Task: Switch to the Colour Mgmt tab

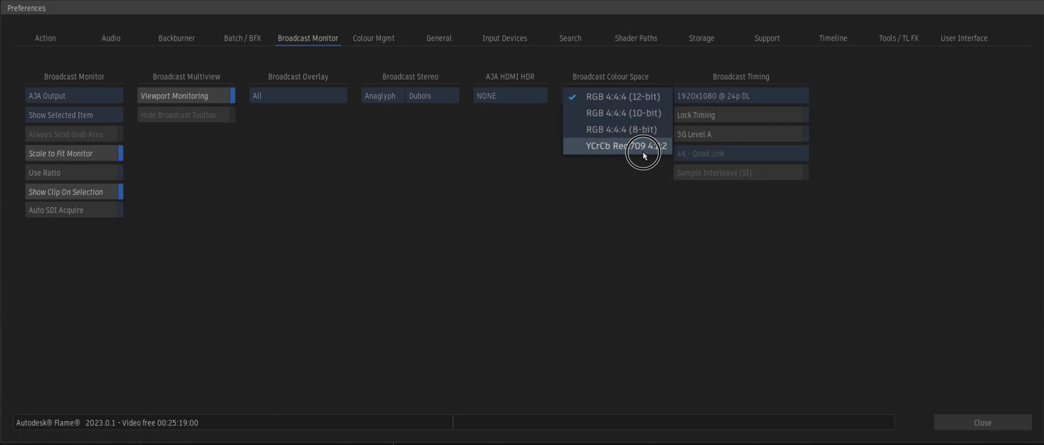Action: [373, 38]
